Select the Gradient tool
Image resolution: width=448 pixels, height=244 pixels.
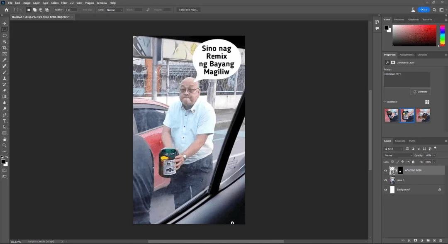click(5, 97)
